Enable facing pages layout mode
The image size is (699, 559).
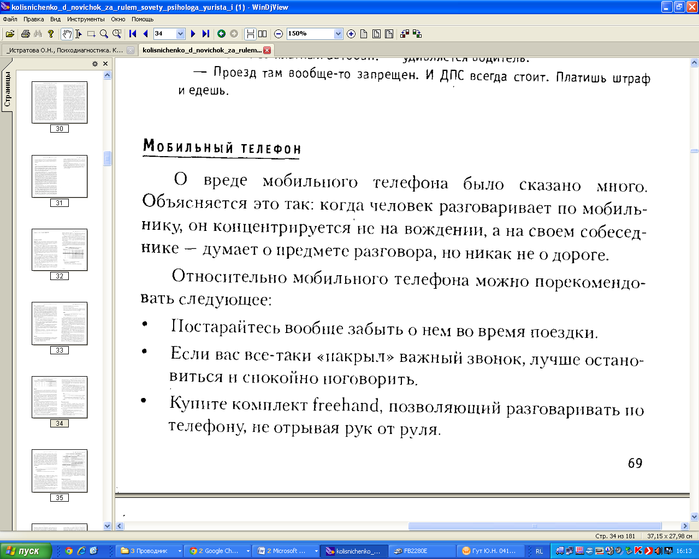263,34
